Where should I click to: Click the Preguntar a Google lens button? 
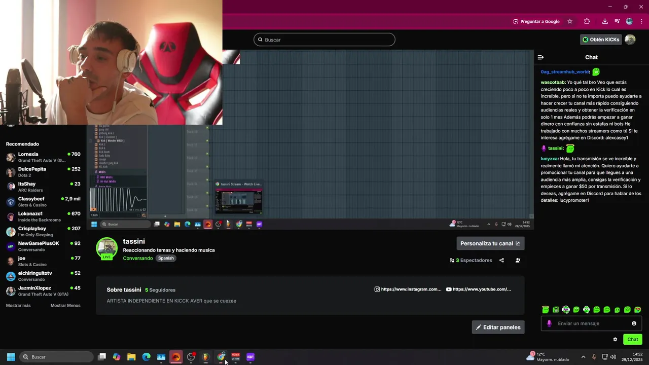[x=536, y=21]
